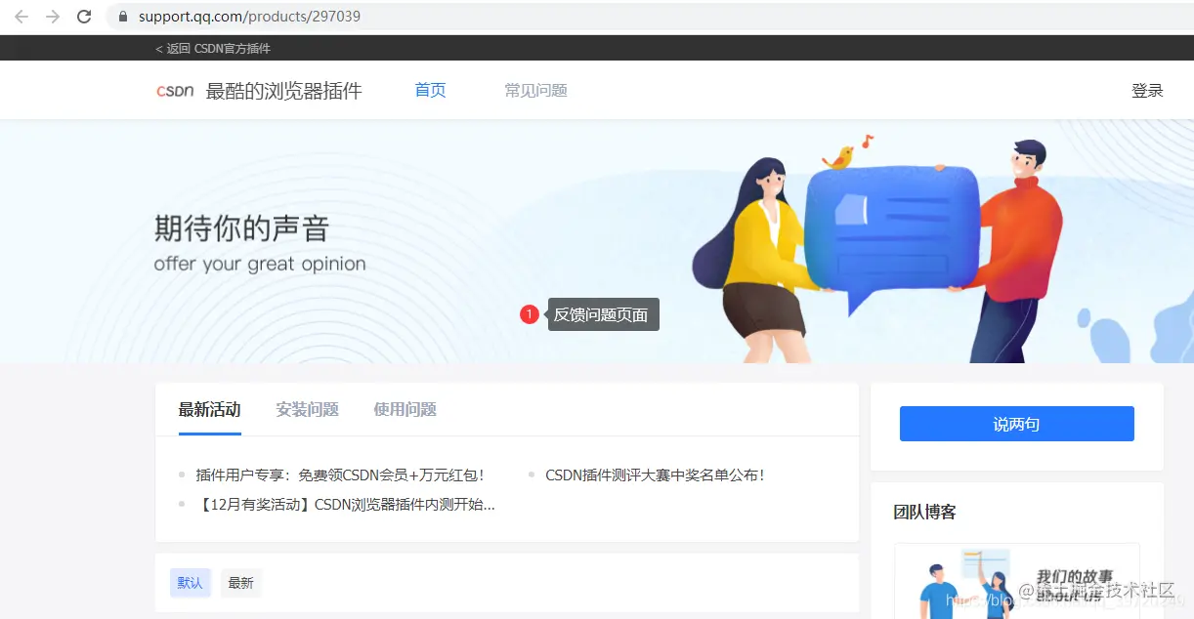Click the padlock icon in address bar

click(123, 17)
